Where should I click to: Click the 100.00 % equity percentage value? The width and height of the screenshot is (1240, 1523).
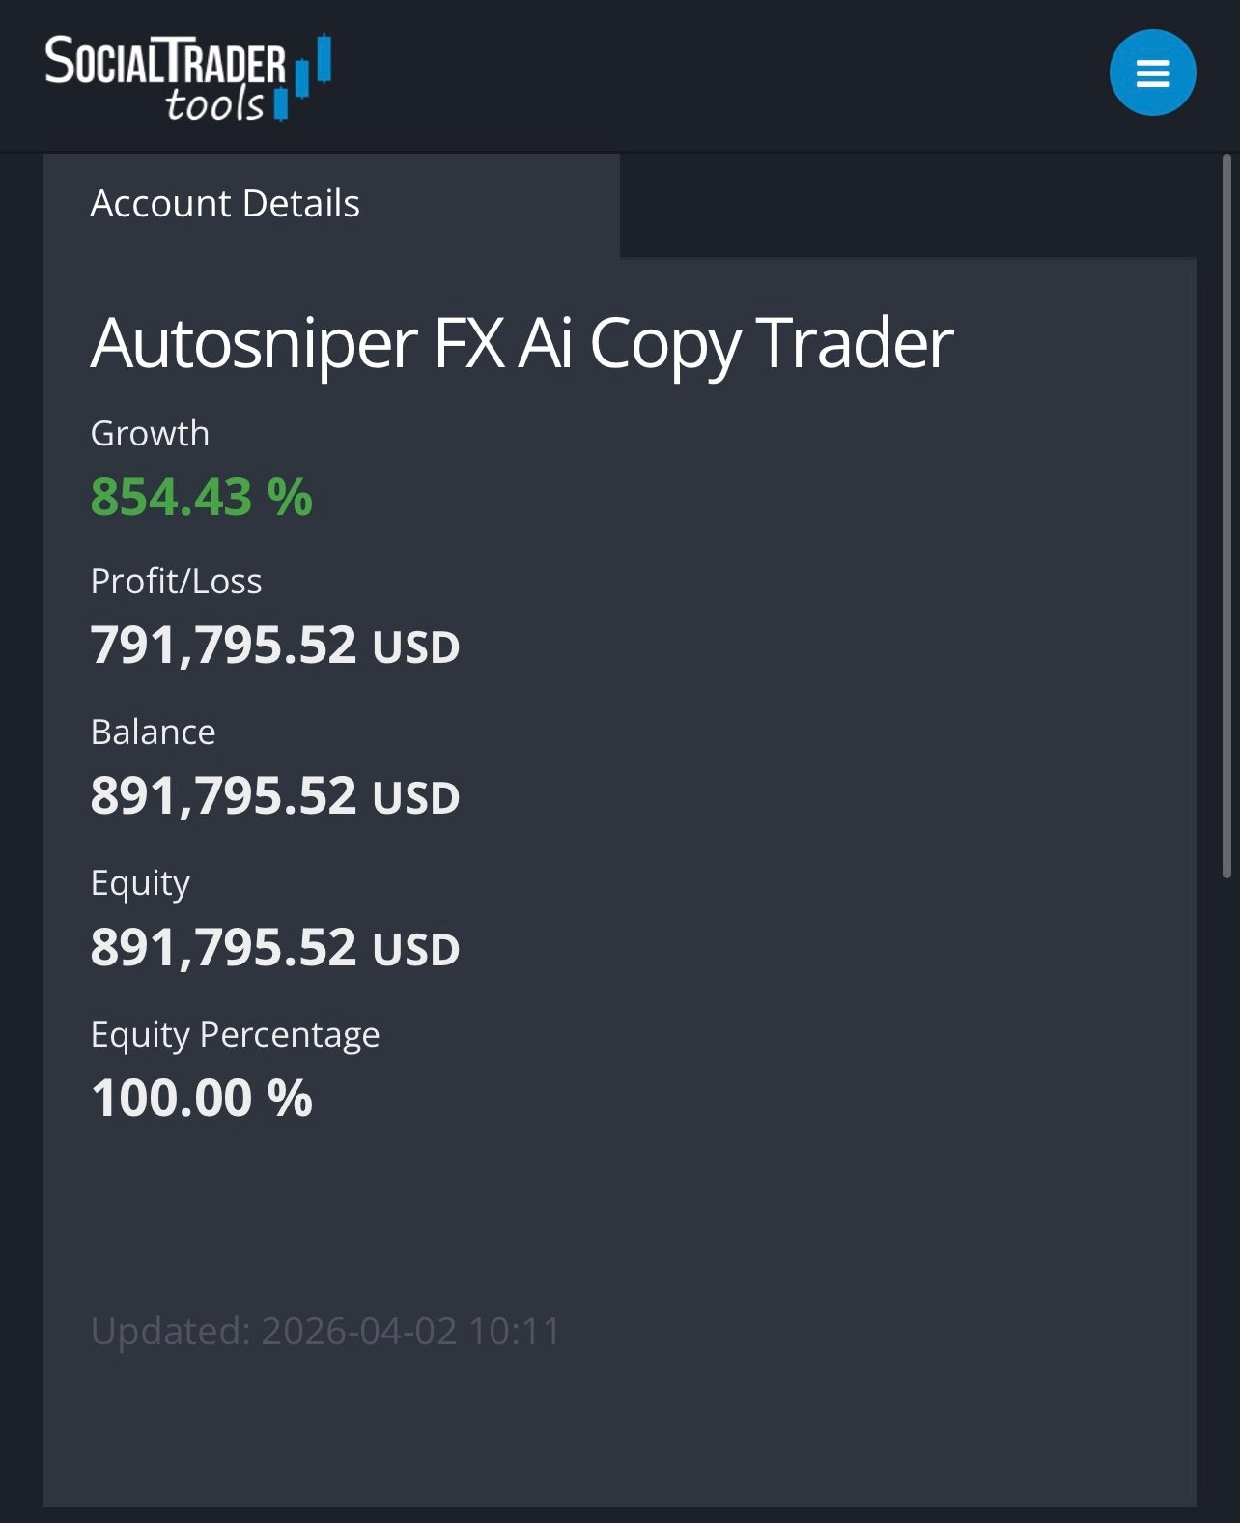201,1097
